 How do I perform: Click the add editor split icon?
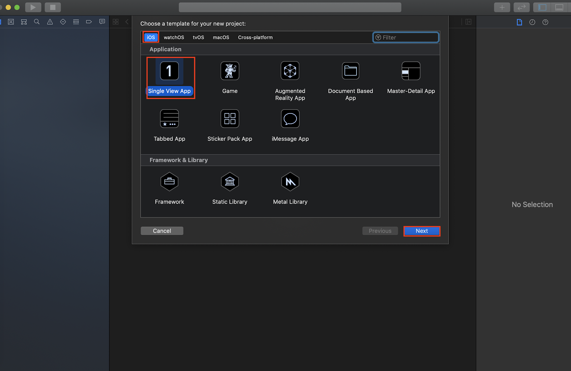(x=469, y=22)
